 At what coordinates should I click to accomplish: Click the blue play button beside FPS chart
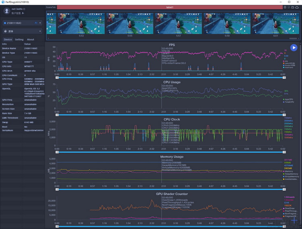[294, 48]
